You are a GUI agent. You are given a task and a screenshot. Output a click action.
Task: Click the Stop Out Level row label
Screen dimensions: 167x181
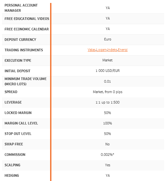tap(18, 134)
